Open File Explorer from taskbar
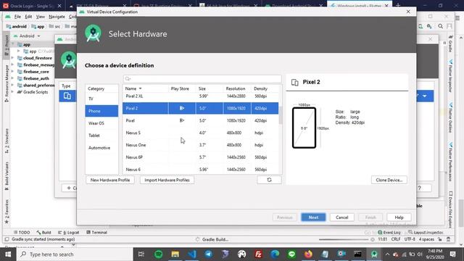This screenshot has height=261, width=464. coord(175,254)
